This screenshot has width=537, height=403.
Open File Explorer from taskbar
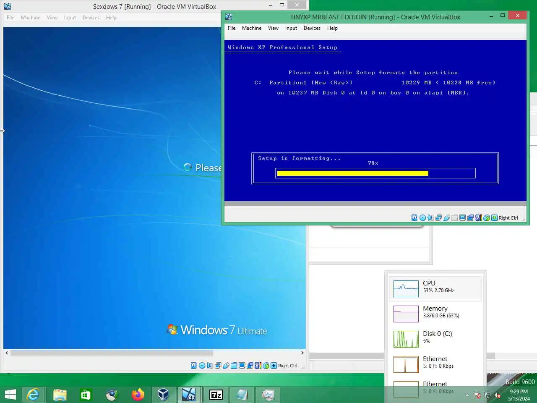click(60, 395)
